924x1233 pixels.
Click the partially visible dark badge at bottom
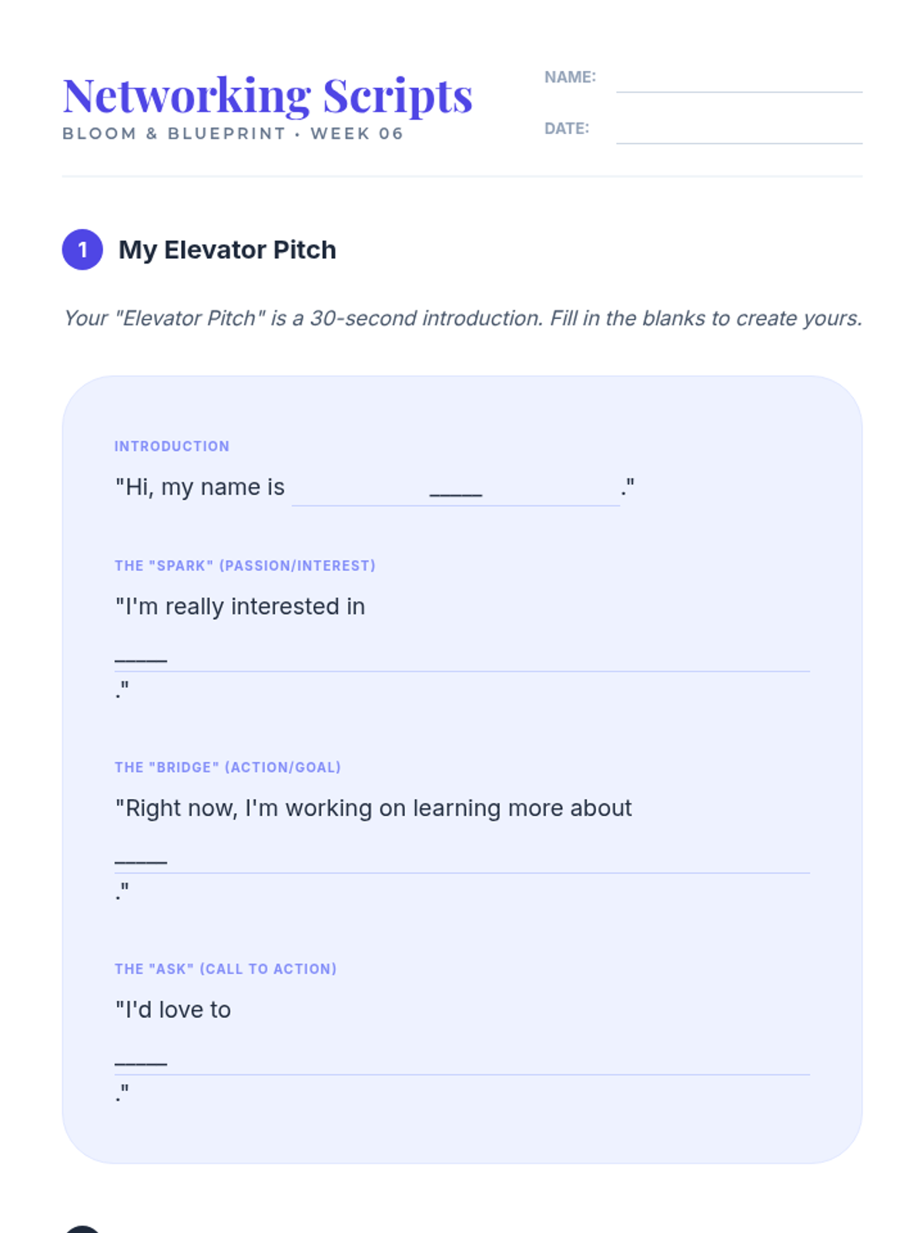(x=82, y=1228)
